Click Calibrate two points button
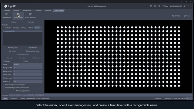Image resolution: width=194 pixels, height=109 pixels. pyautogui.click(x=23, y=54)
